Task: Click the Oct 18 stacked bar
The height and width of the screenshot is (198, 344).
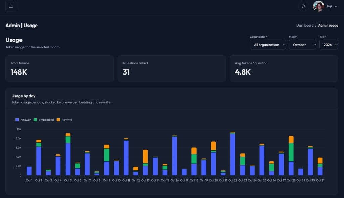Action: pyautogui.click(x=194, y=161)
